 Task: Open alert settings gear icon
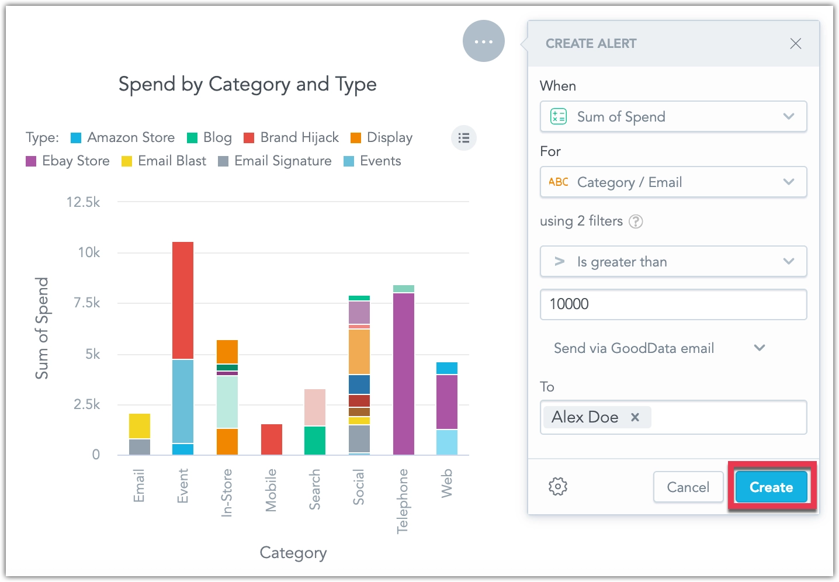558,486
